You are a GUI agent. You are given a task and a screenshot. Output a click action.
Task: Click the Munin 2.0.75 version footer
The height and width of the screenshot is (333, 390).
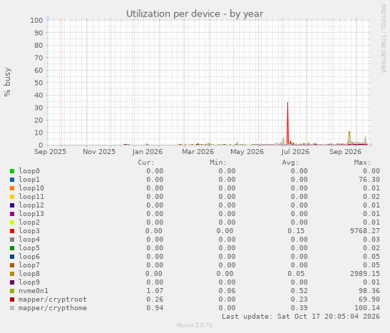click(x=195, y=325)
